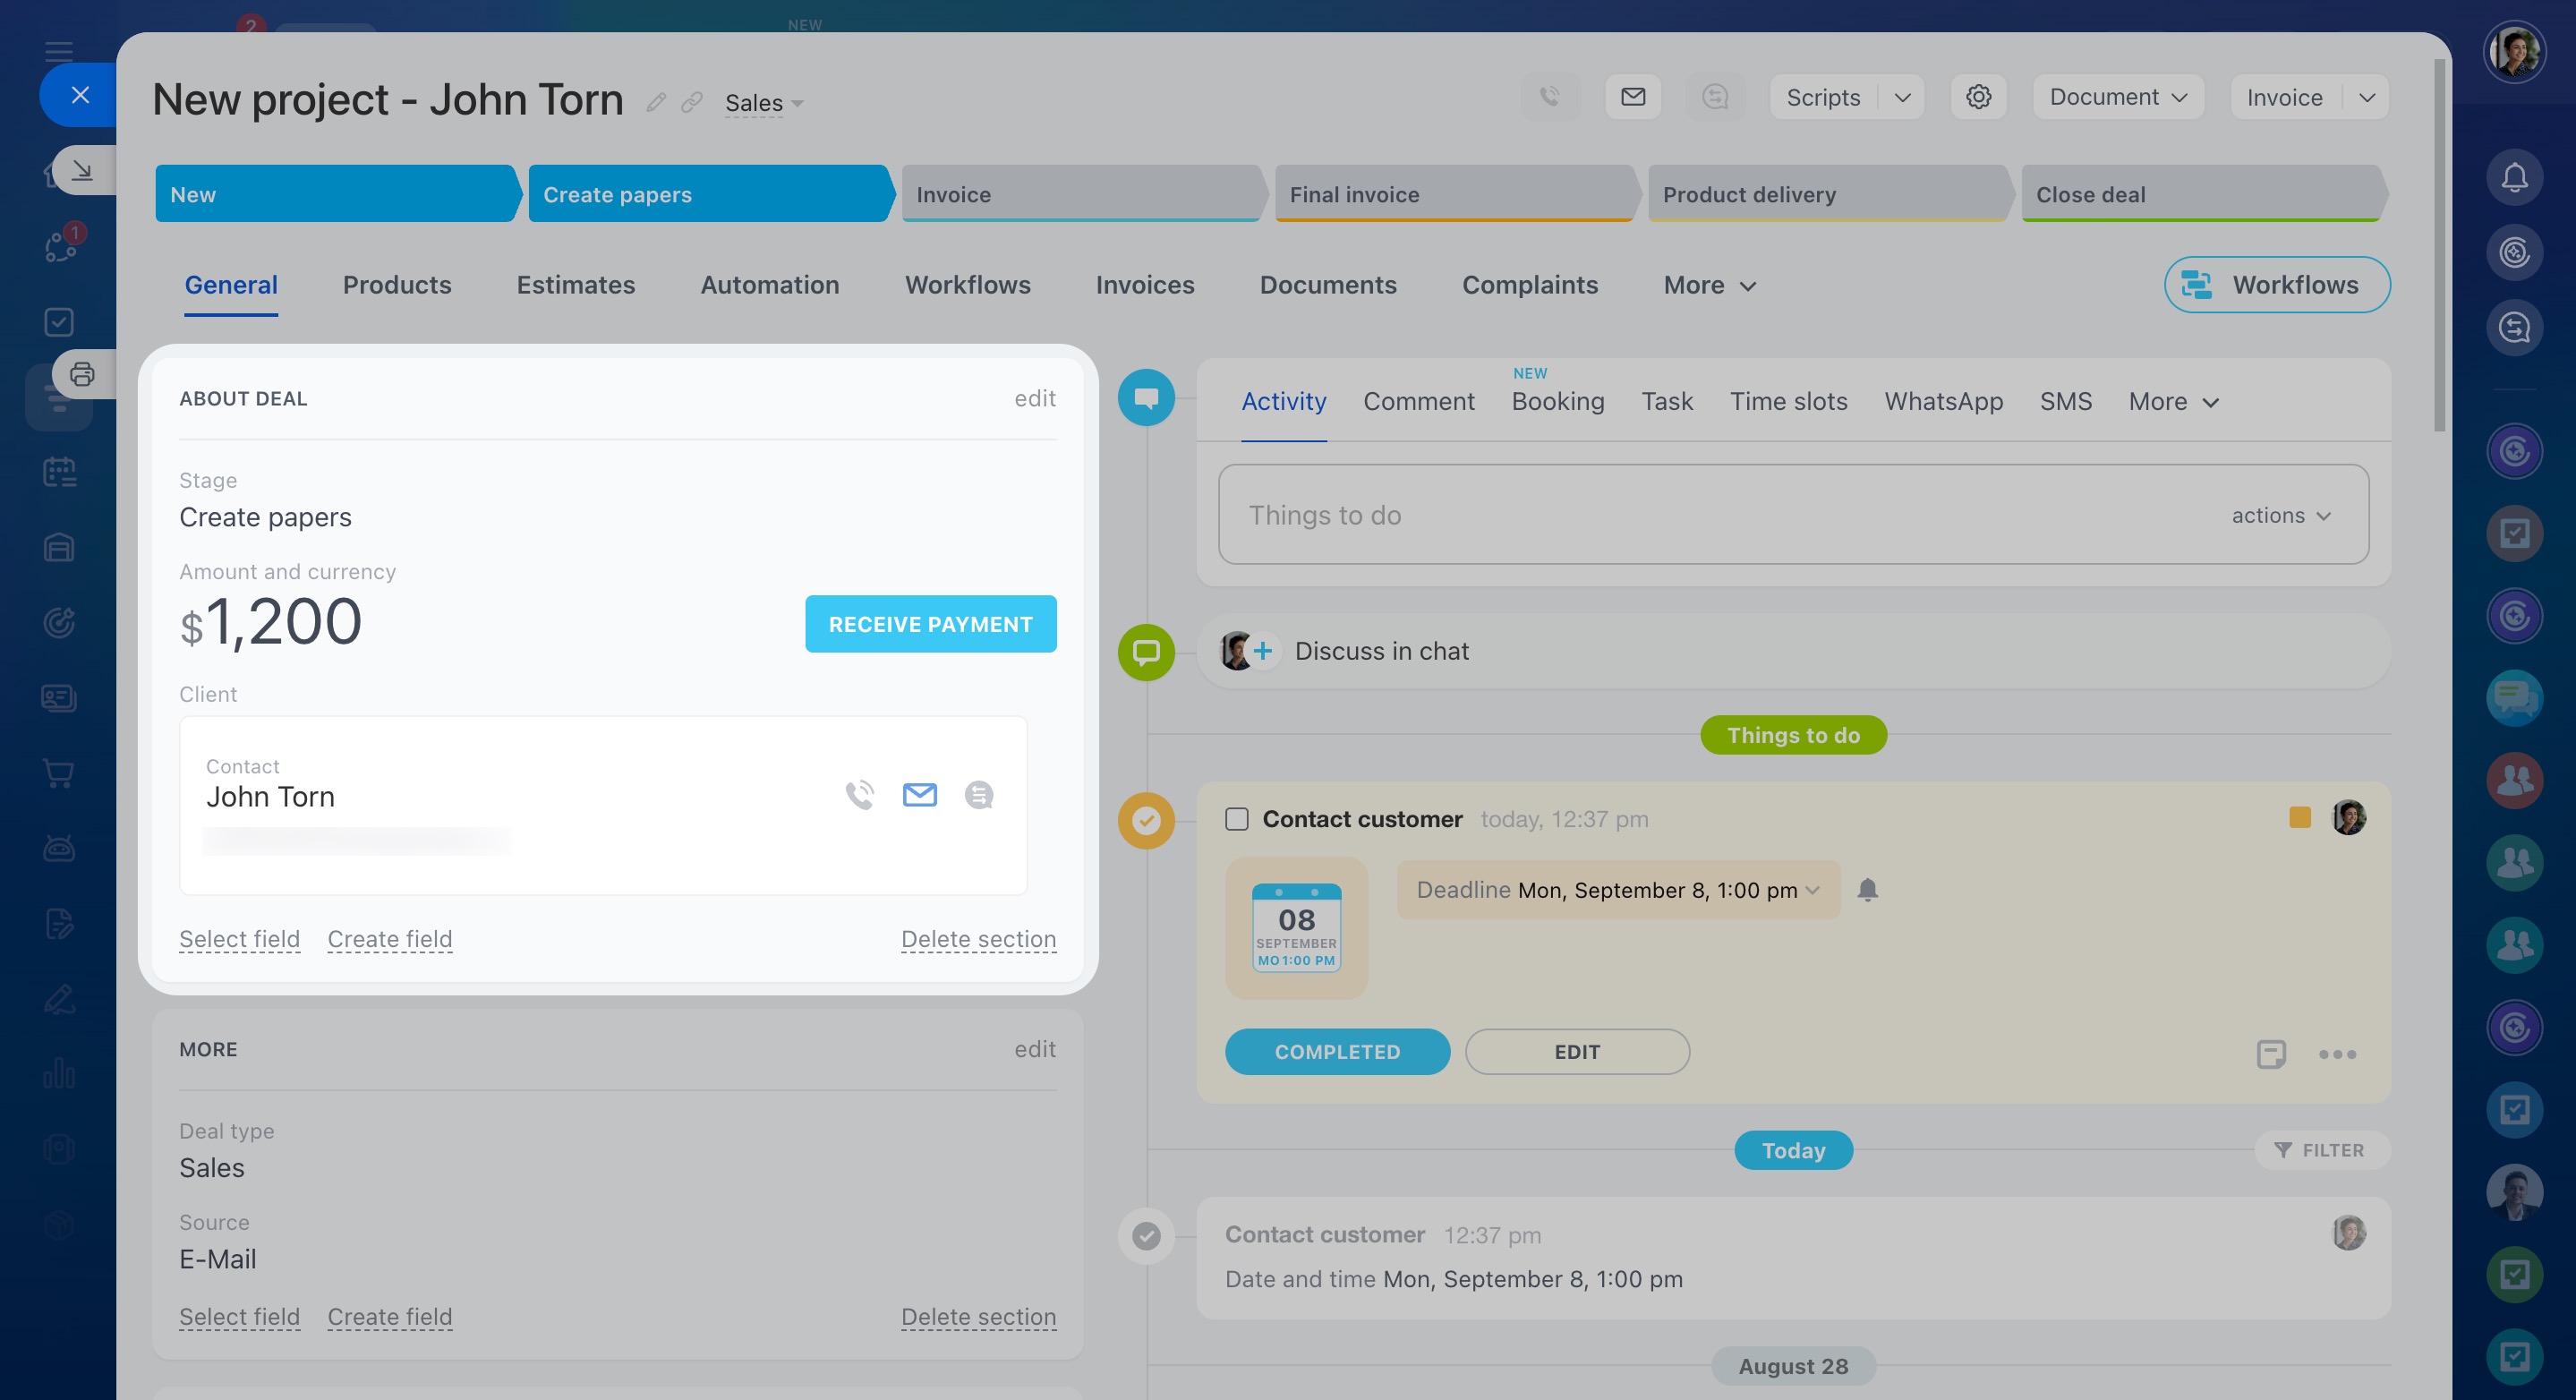Expand the Scripts dropdown arrow
Viewport: 2576px width, 1400px height.
point(1902,97)
